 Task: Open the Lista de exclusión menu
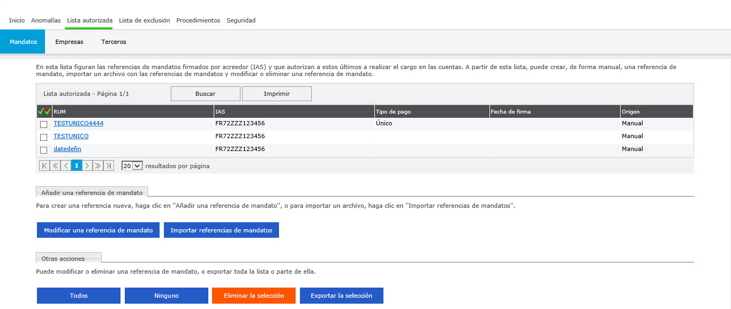click(x=144, y=20)
